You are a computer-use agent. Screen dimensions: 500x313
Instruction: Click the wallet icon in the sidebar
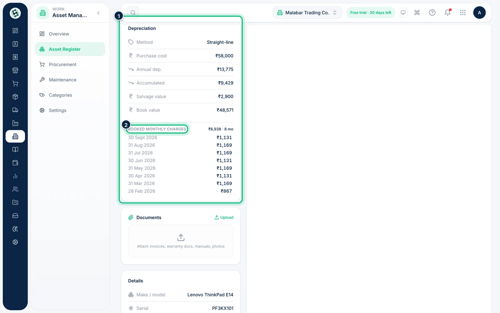point(15,163)
